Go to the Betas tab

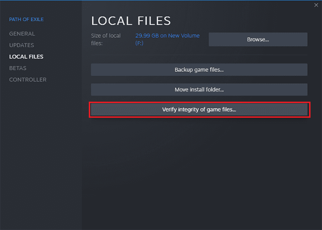coord(17,68)
